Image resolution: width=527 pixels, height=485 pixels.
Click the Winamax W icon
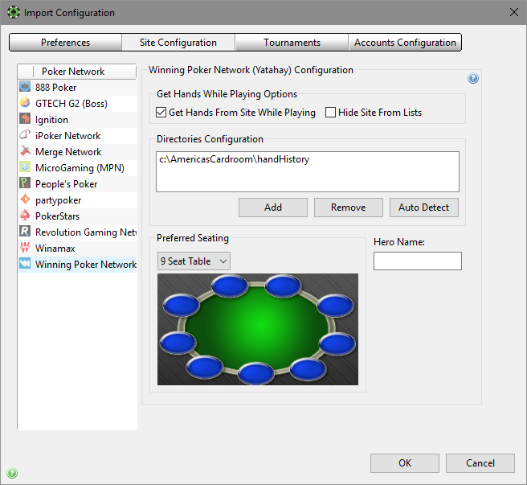point(25,248)
